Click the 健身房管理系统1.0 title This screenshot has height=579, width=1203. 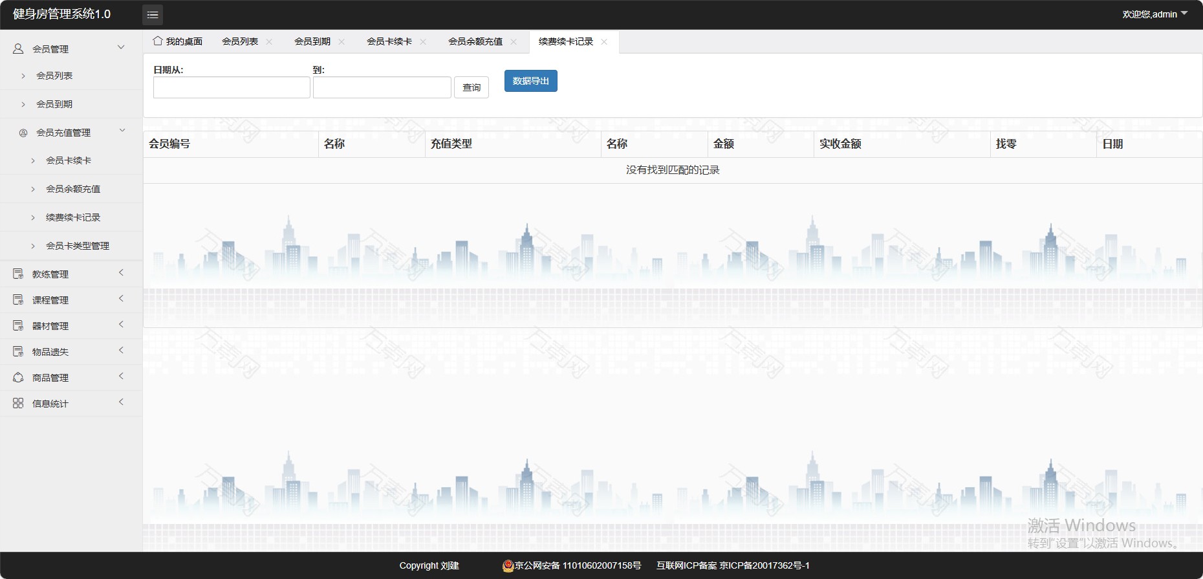[x=62, y=14]
